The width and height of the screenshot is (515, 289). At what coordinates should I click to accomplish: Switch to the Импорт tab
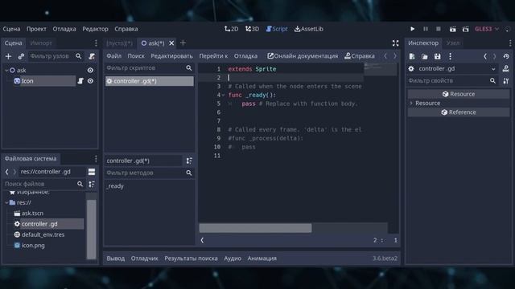(x=41, y=43)
